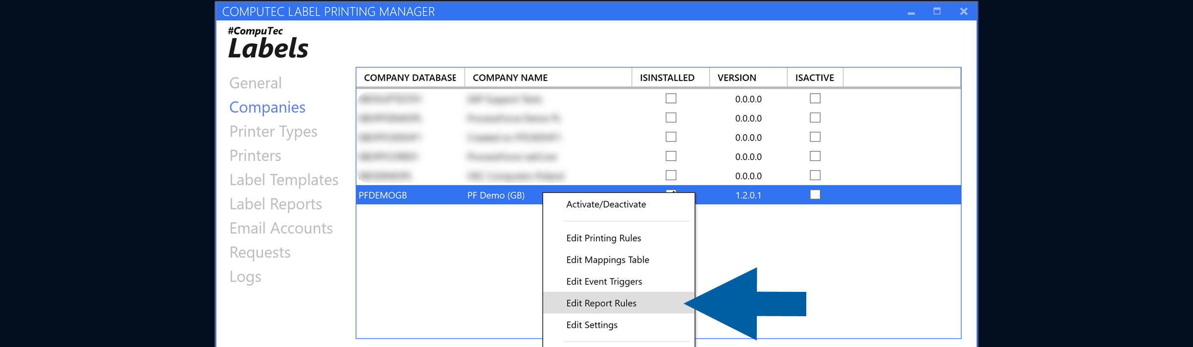Go to the Requests section
This screenshot has width=1193, height=347.
click(x=260, y=253)
